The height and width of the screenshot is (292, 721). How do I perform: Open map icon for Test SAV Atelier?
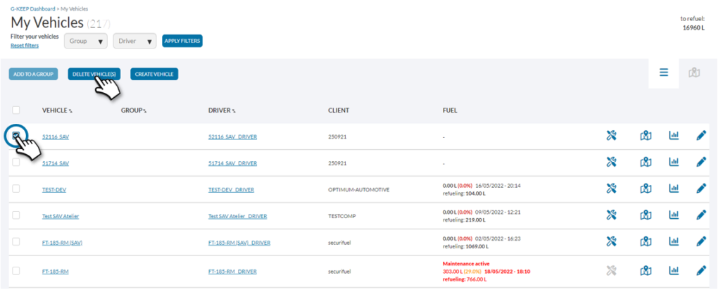coord(646,215)
